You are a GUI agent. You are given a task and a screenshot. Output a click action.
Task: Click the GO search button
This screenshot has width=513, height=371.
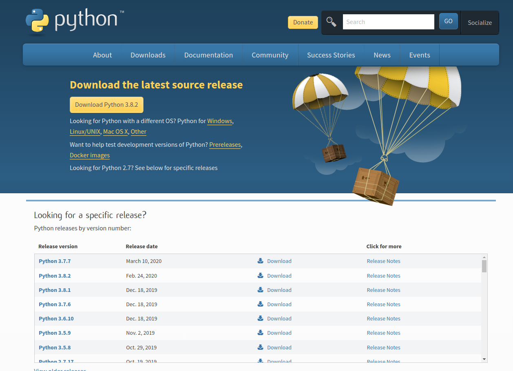[449, 21]
